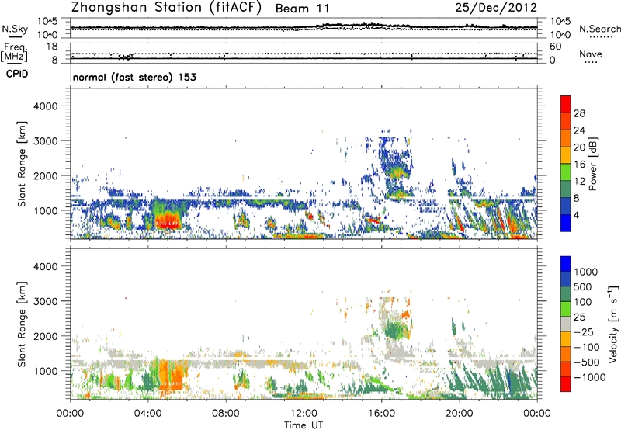Click the 'Freq. [MHz]' axis label

coord(15,53)
